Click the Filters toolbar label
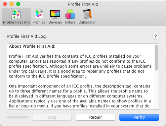Image resolution: width=166 pixels, height=126 pixels. [x=70, y=22]
